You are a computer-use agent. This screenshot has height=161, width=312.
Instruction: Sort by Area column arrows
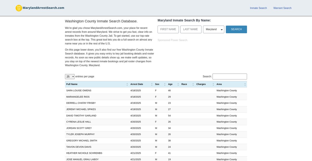point(245,84)
